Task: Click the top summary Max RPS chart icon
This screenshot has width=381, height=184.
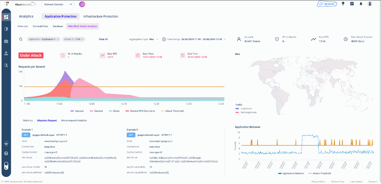Action: click(x=313, y=39)
